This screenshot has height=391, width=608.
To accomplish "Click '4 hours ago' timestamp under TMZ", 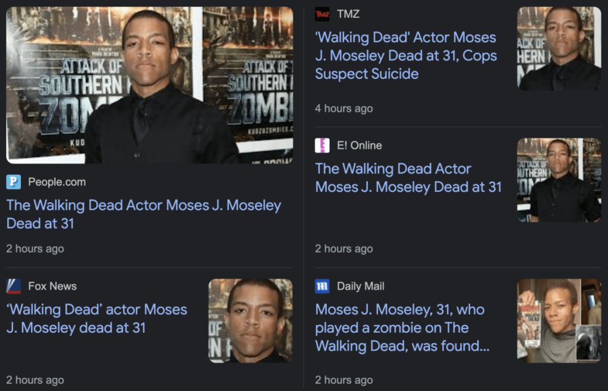I will tap(344, 108).
